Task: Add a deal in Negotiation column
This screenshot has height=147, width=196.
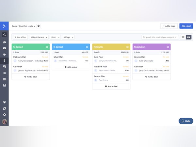Action: (152, 77)
